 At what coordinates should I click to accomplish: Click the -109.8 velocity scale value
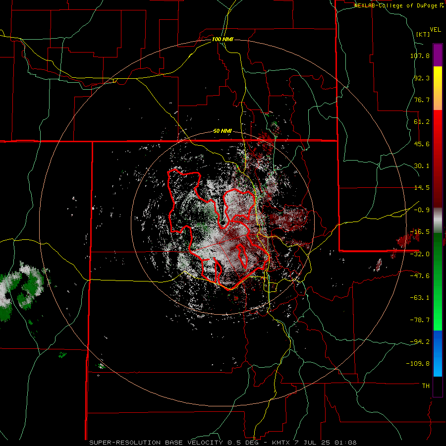click(418, 364)
